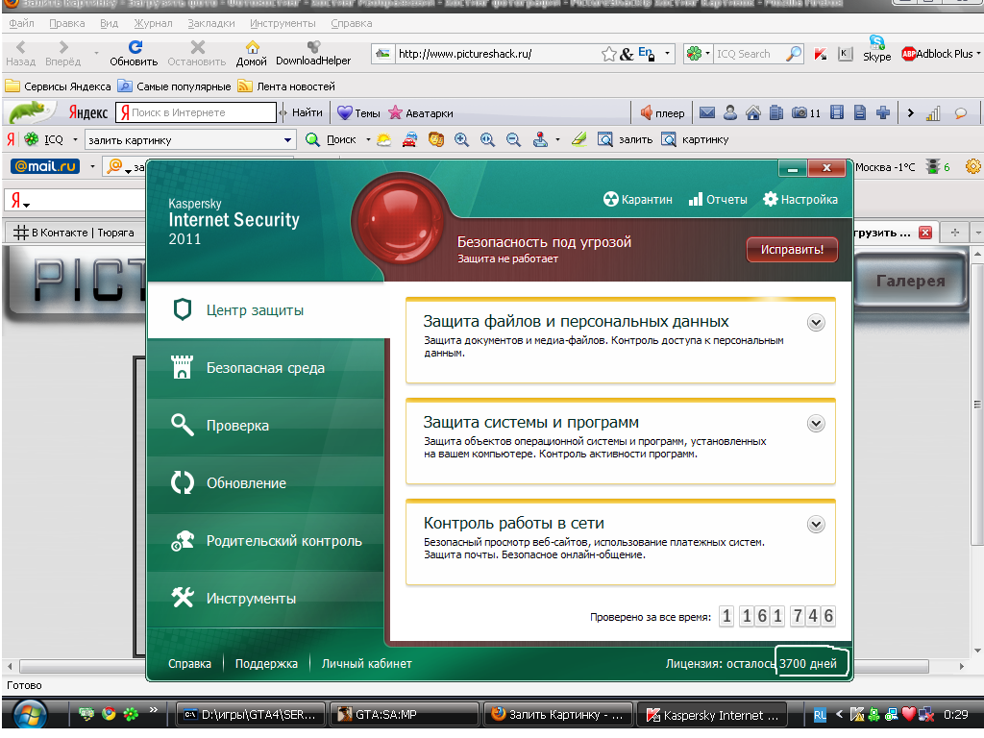The height and width of the screenshot is (738, 984).
Task: Click the DownloadHelper toolbar icon
Action: (x=313, y=54)
